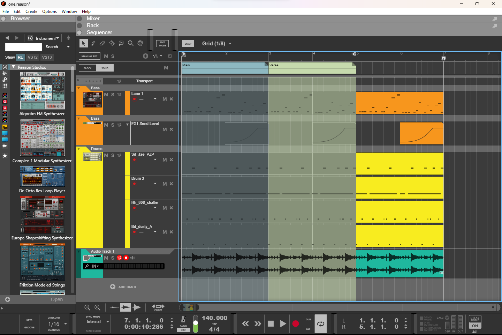Open the Create menu

click(x=31, y=12)
